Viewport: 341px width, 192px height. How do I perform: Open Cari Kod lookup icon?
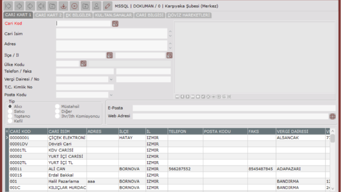click(115, 24)
